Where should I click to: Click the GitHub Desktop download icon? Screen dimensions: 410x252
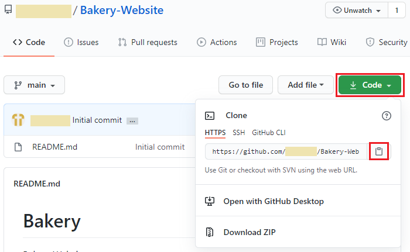pyautogui.click(x=210, y=201)
